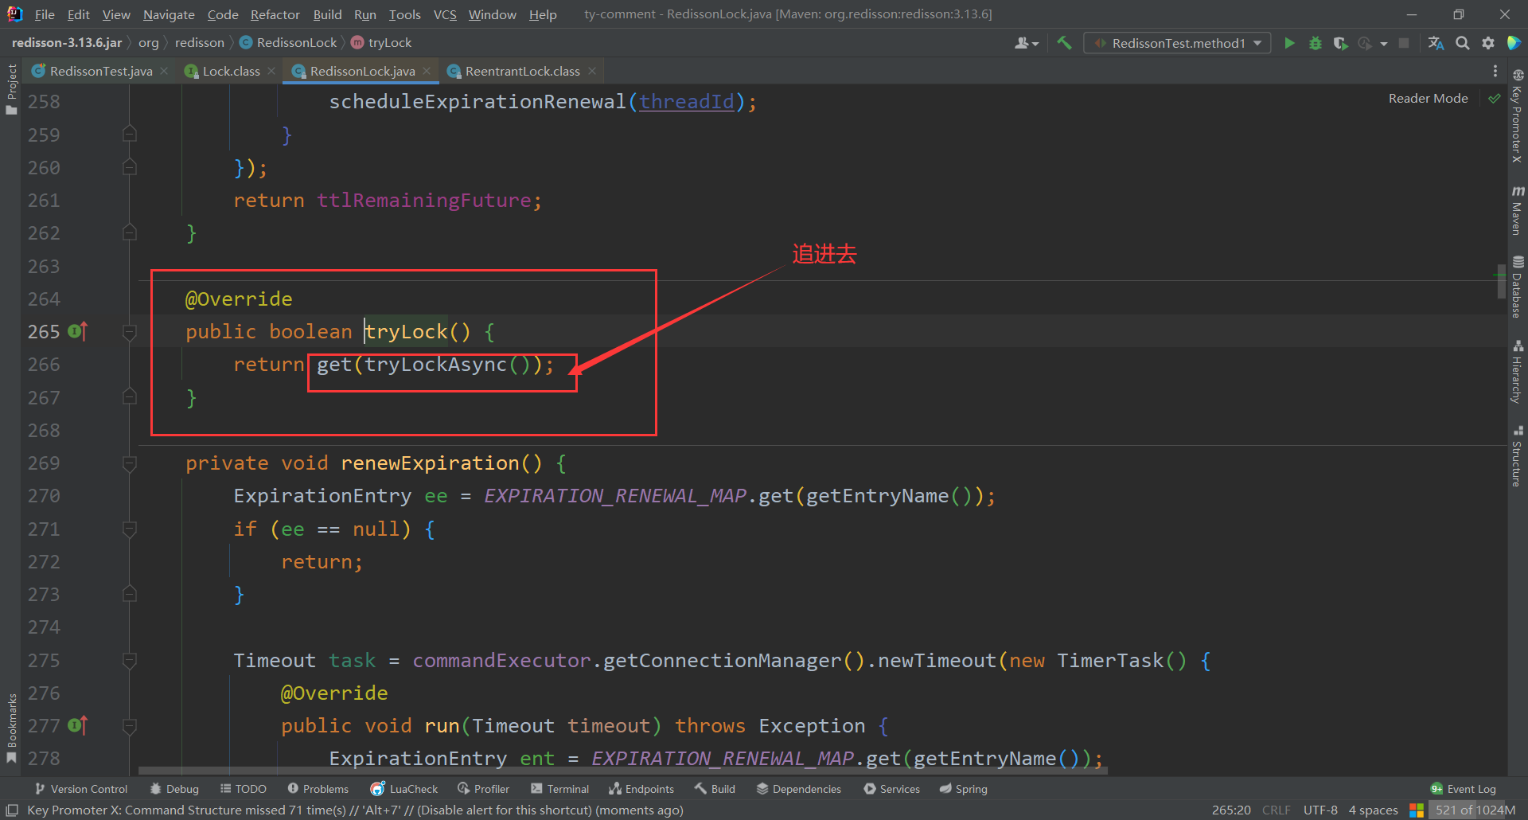Open run configuration dropdown RedissonTest.method1
1528x820 pixels.
click(x=1177, y=43)
